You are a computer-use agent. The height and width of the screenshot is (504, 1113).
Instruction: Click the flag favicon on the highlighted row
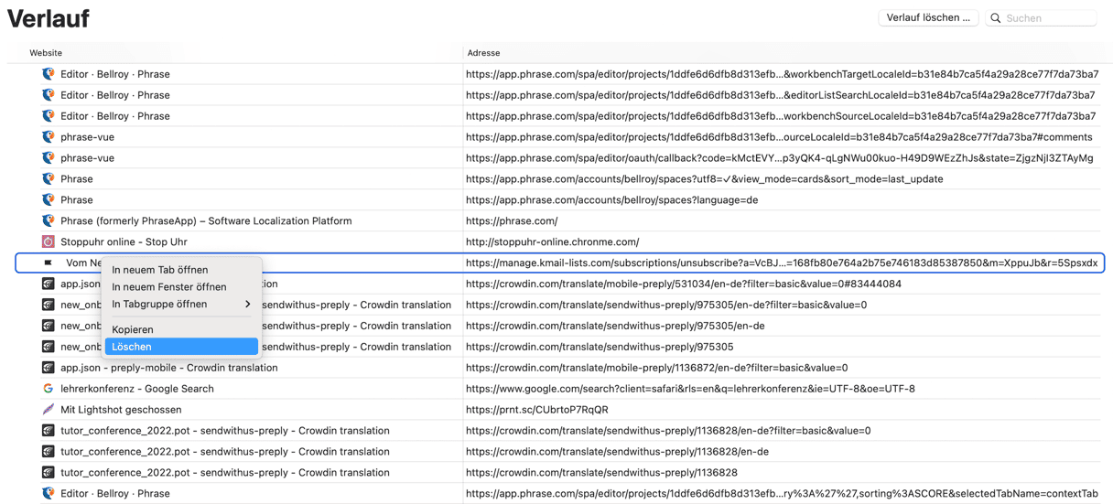coord(49,263)
